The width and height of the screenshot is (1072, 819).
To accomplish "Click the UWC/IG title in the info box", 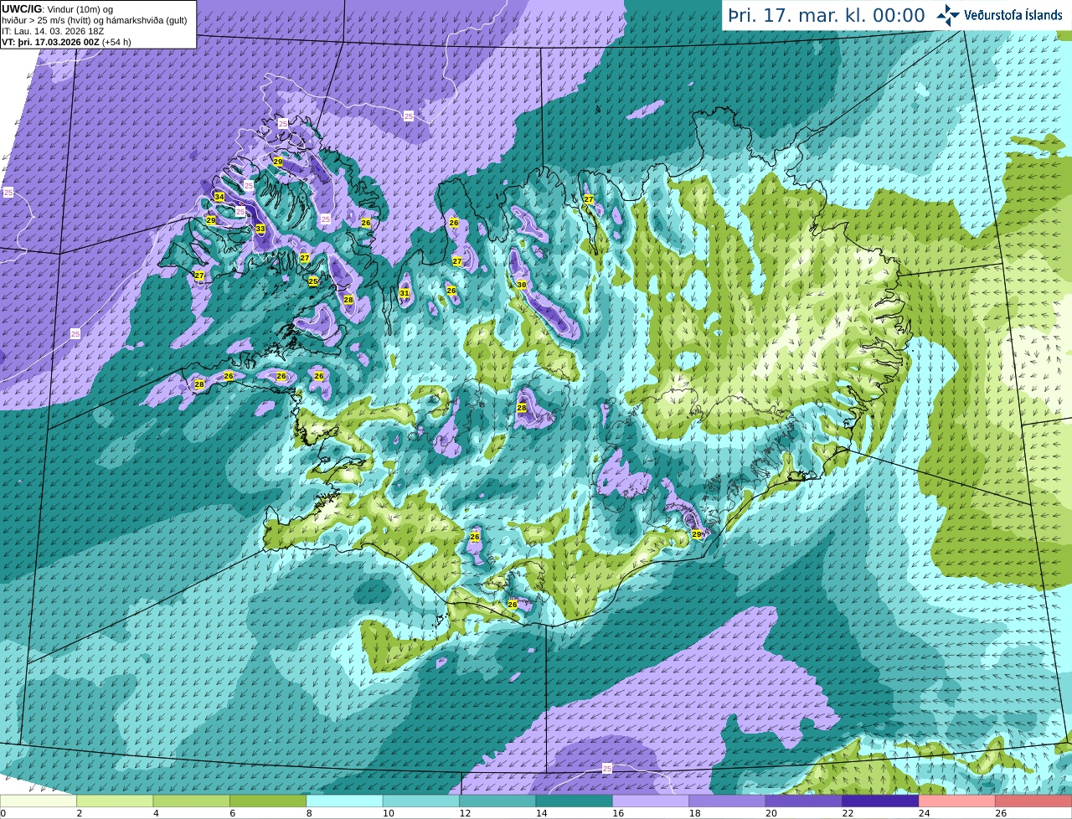I will (x=21, y=8).
